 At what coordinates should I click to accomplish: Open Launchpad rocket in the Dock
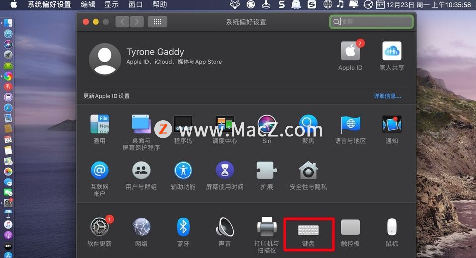[8, 55]
